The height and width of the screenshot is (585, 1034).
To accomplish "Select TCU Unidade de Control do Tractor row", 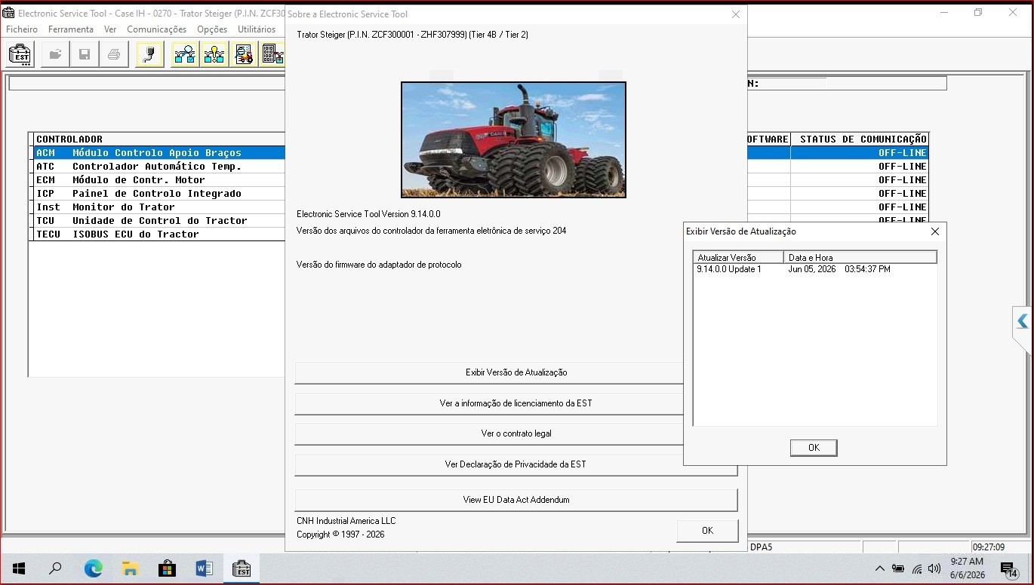I will click(159, 220).
